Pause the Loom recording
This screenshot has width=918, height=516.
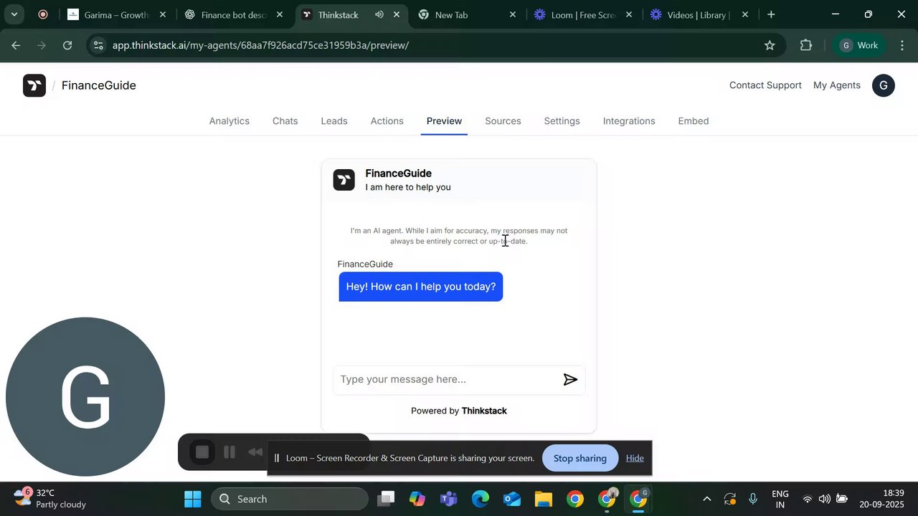click(229, 452)
